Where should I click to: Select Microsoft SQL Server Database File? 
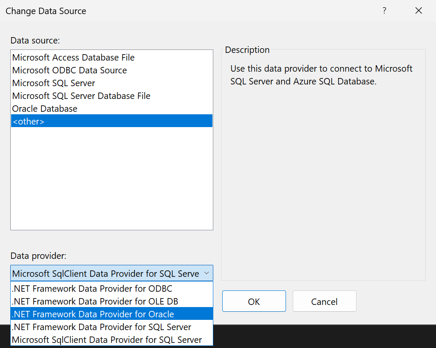pyautogui.click(x=81, y=96)
